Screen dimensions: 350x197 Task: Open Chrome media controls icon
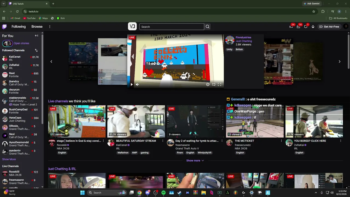click(x=332, y=11)
